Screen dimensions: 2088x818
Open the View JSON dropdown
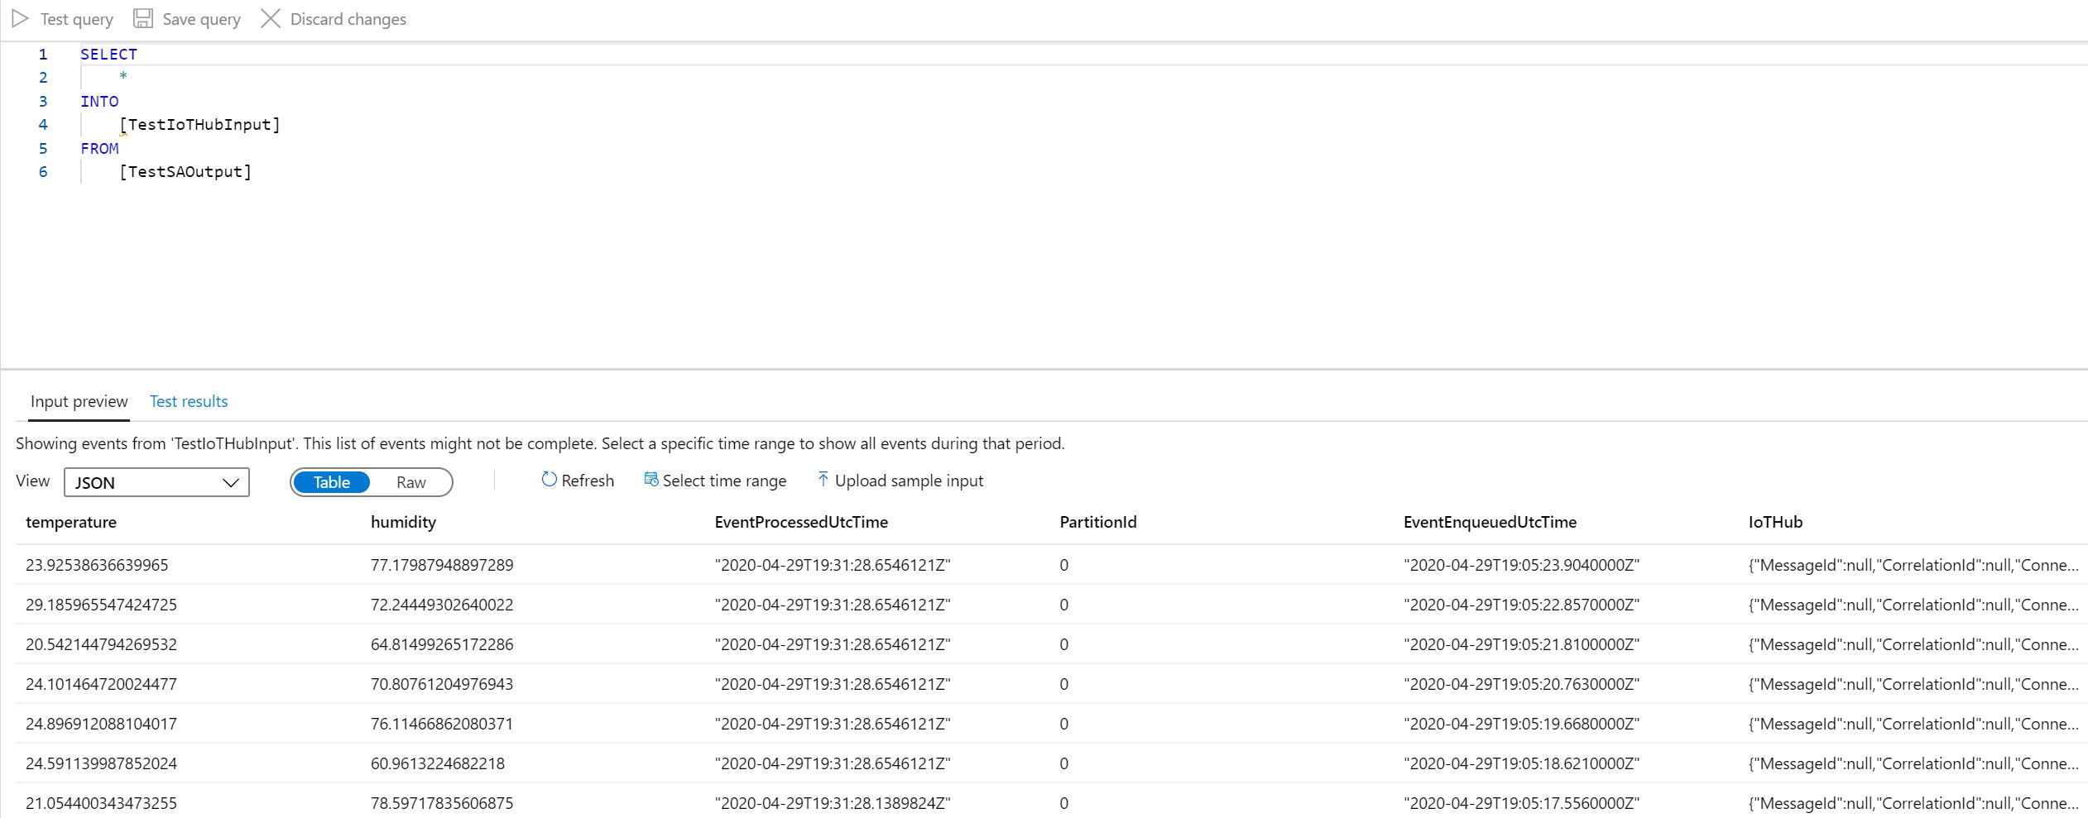156,482
